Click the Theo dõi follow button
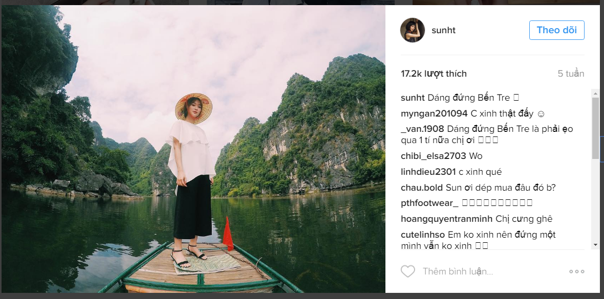Screen dimensions: 604x299 (x=556, y=30)
